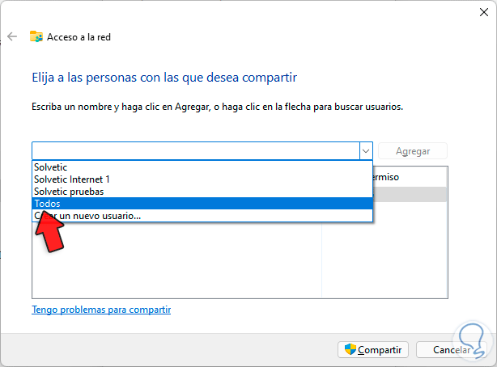
Task: Expand the user dropdown arrow
Action: pos(365,151)
